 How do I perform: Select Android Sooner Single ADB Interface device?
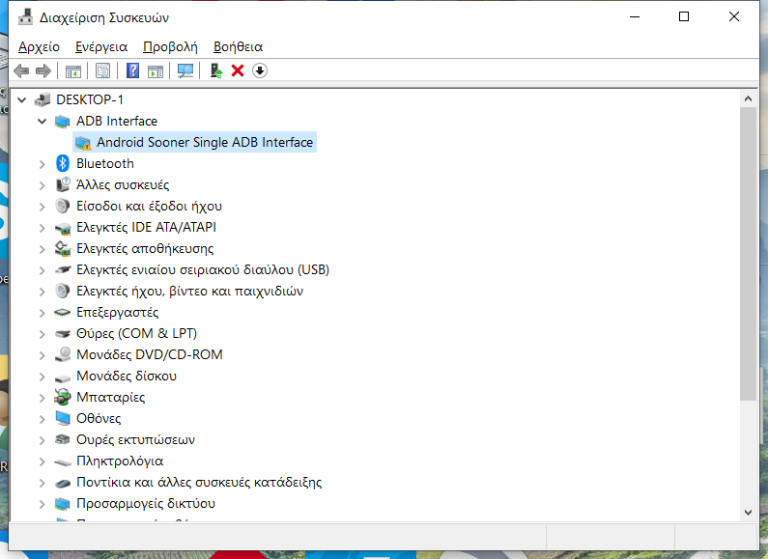click(204, 142)
